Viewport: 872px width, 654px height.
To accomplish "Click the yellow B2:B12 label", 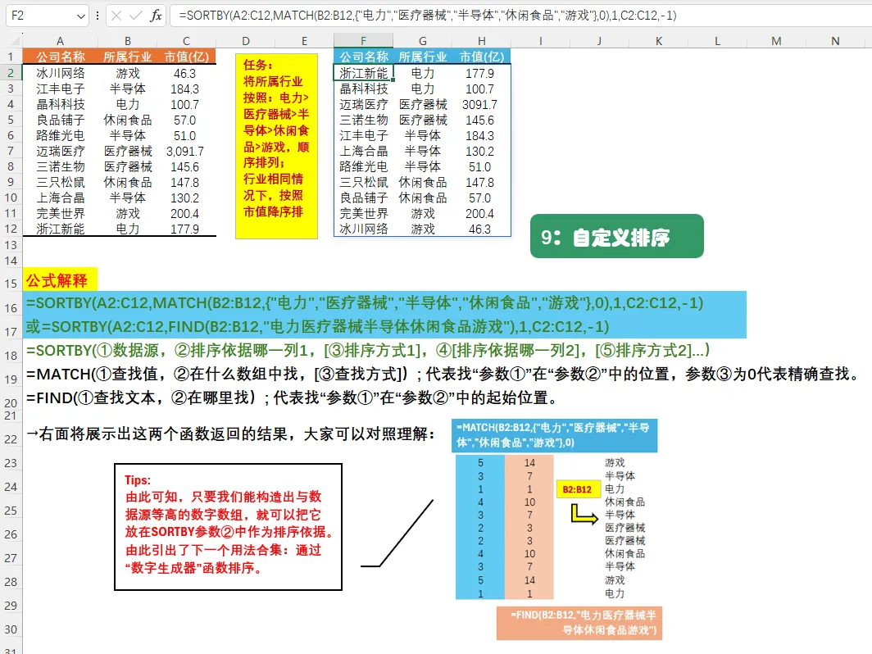I will [x=577, y=489].
